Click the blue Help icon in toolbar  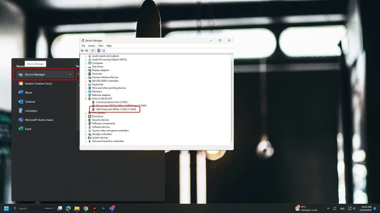click(99, 50)
